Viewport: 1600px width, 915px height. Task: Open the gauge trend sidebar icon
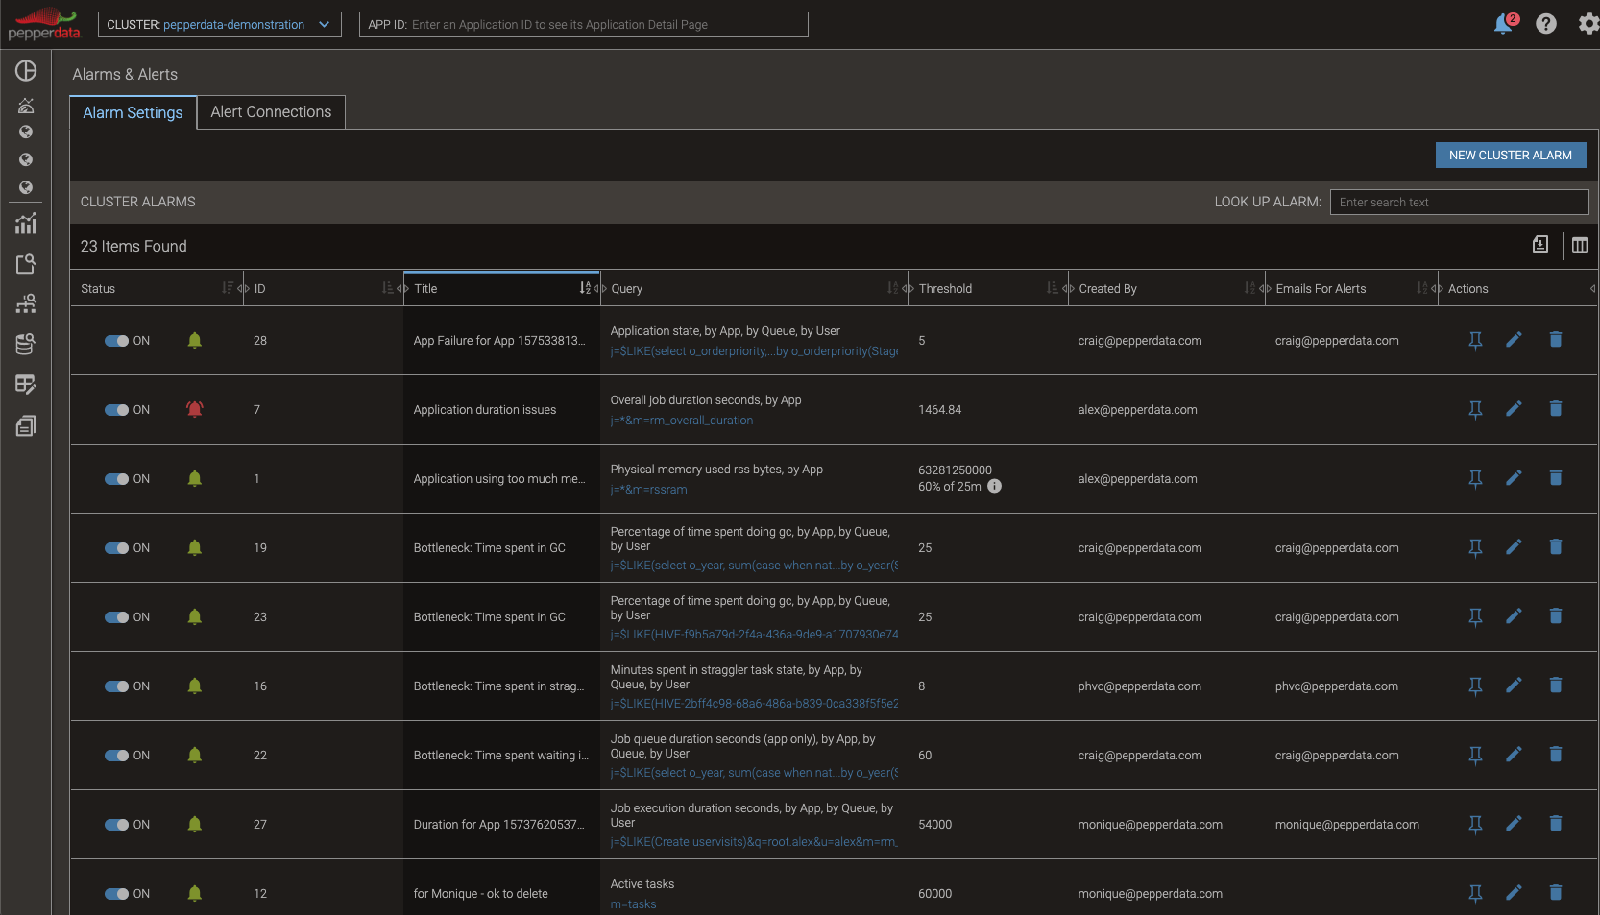26,106
